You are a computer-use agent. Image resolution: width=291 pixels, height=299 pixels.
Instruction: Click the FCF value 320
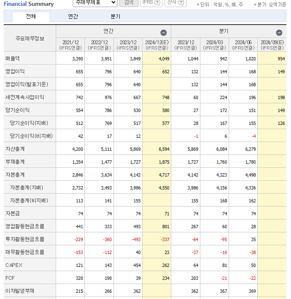(79, 279)
